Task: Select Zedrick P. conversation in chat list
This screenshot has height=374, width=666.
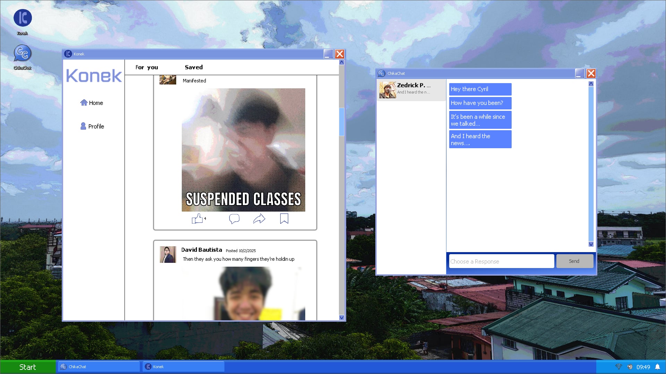Action: point(411,90)
